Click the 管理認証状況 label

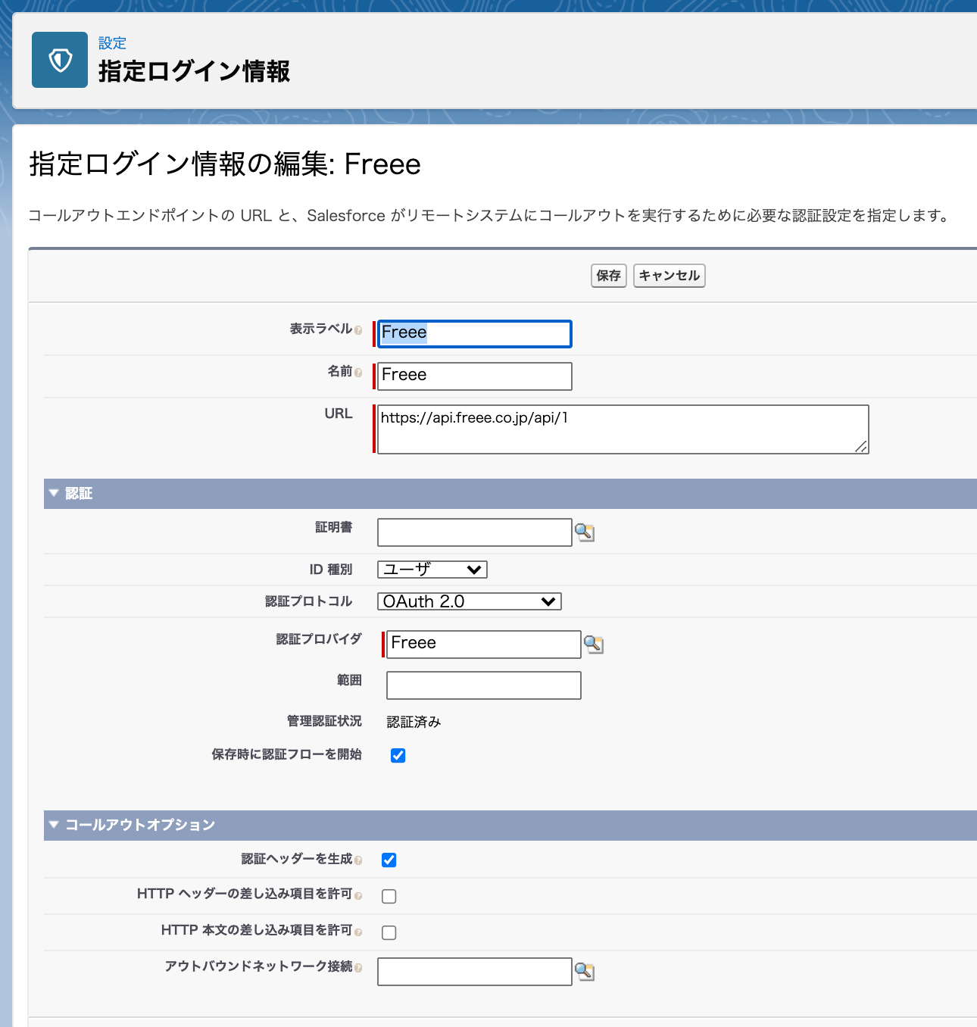pyautogui.click(x=324, y=721)
